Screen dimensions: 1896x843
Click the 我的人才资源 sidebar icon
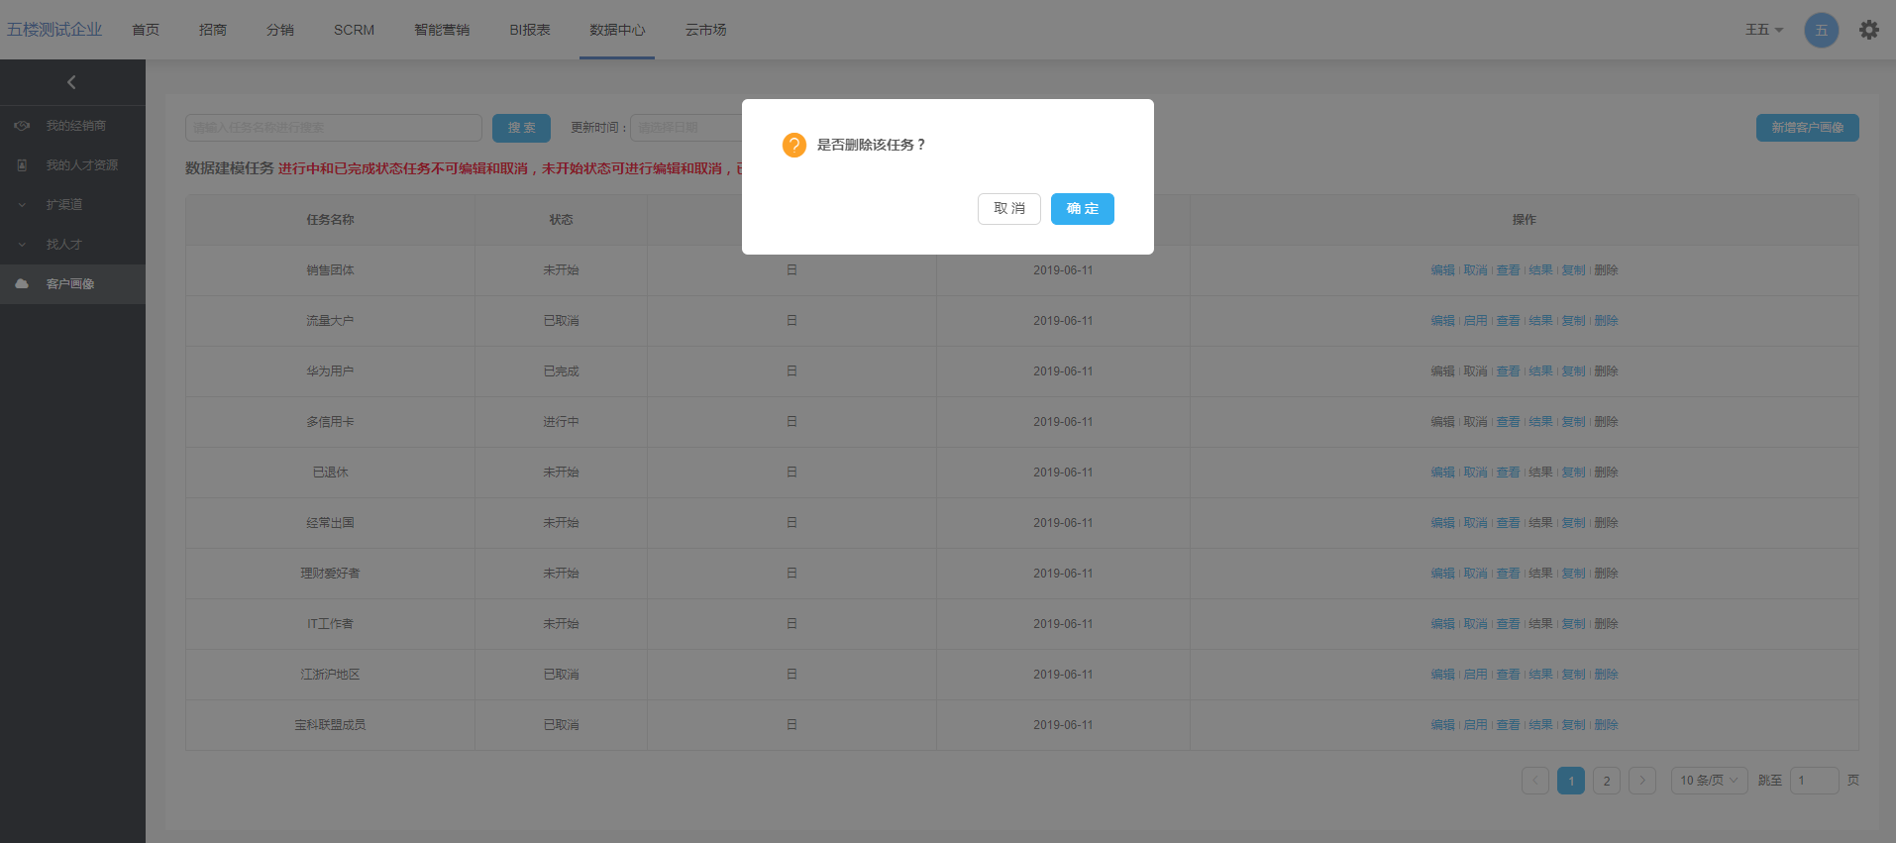click(x=22, y=165)
